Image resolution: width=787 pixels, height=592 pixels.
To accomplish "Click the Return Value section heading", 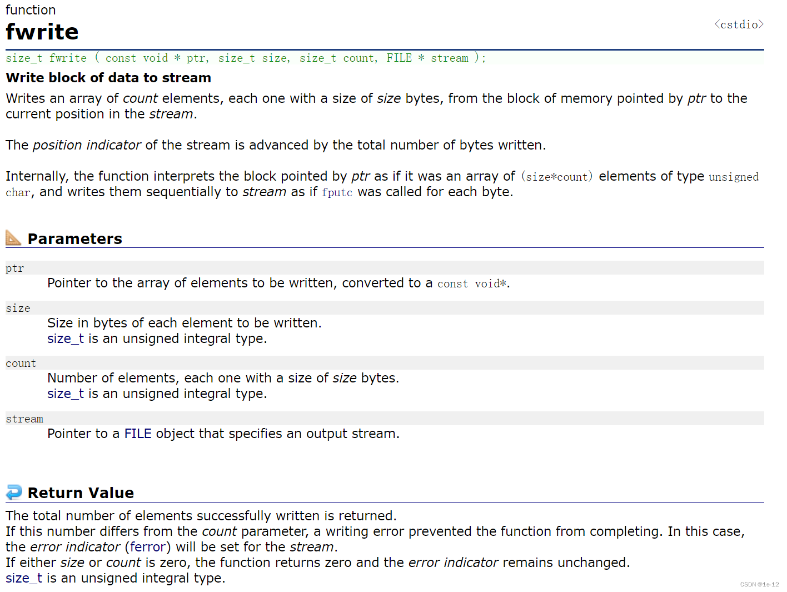I will (x=81, y=492).
